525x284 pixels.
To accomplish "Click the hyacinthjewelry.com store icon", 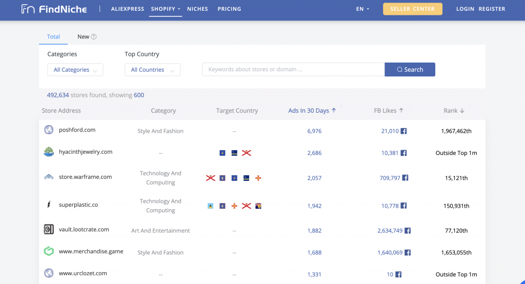I will pos(49,152).
